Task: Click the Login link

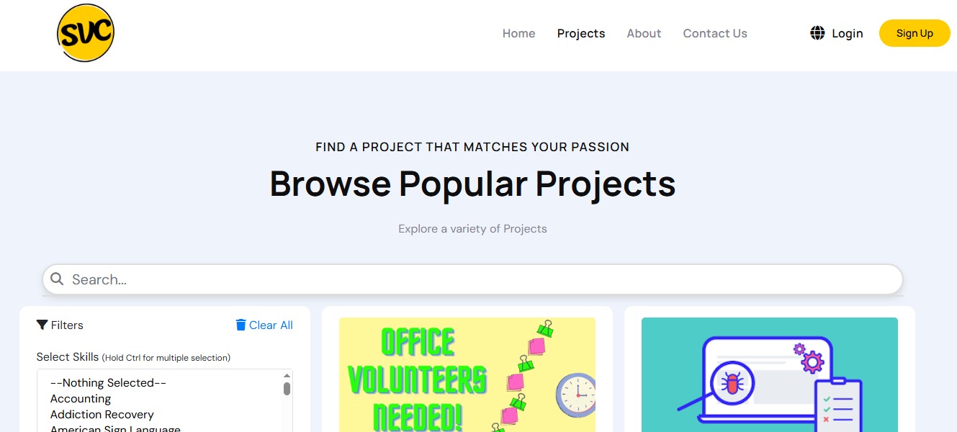Action: tap(847, 33)
